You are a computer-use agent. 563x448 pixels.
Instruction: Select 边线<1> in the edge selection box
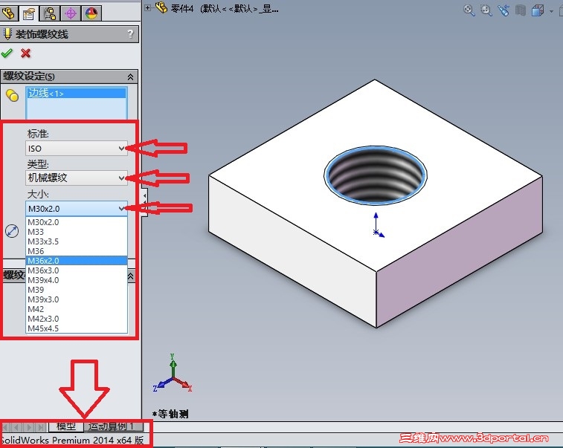pos(76,94)
